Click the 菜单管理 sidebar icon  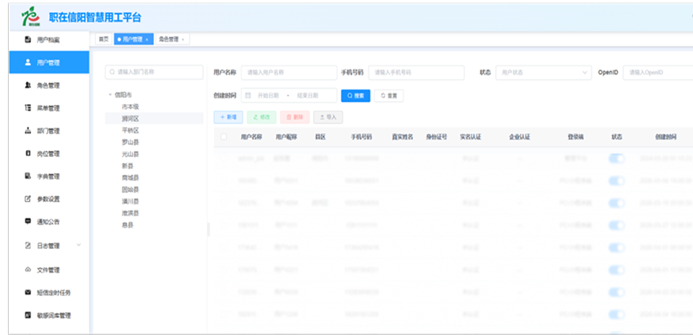click(x=27, y=108)
